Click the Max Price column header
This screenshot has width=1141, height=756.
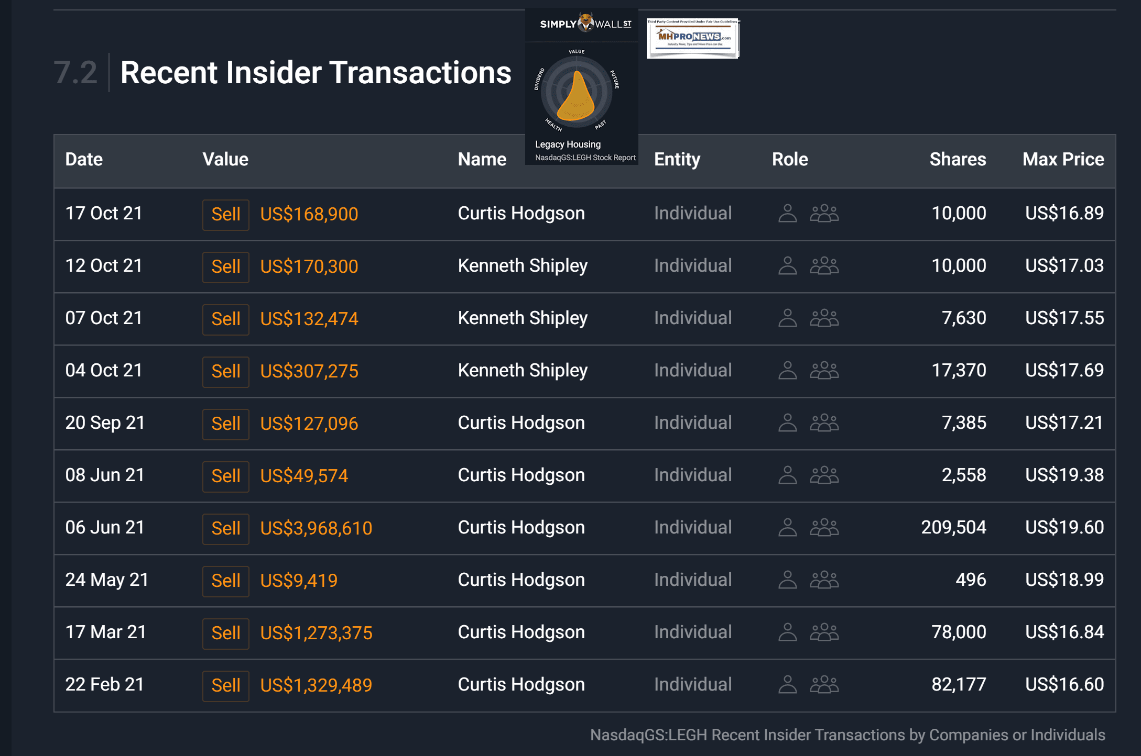[x=1063, y=159]
